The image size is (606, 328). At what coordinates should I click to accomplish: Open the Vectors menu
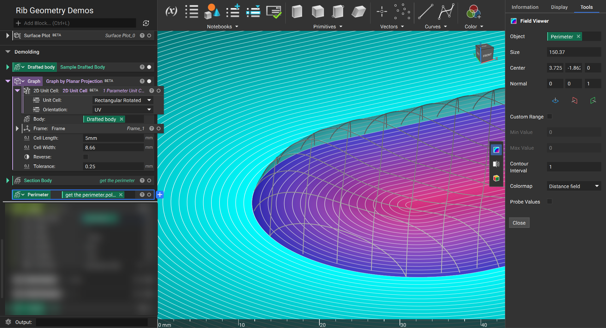coord(392,27)
